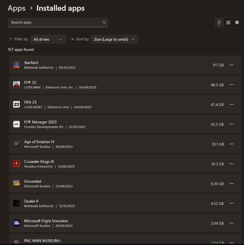Click the 33.1 GB size value

(x=218, y=144)
